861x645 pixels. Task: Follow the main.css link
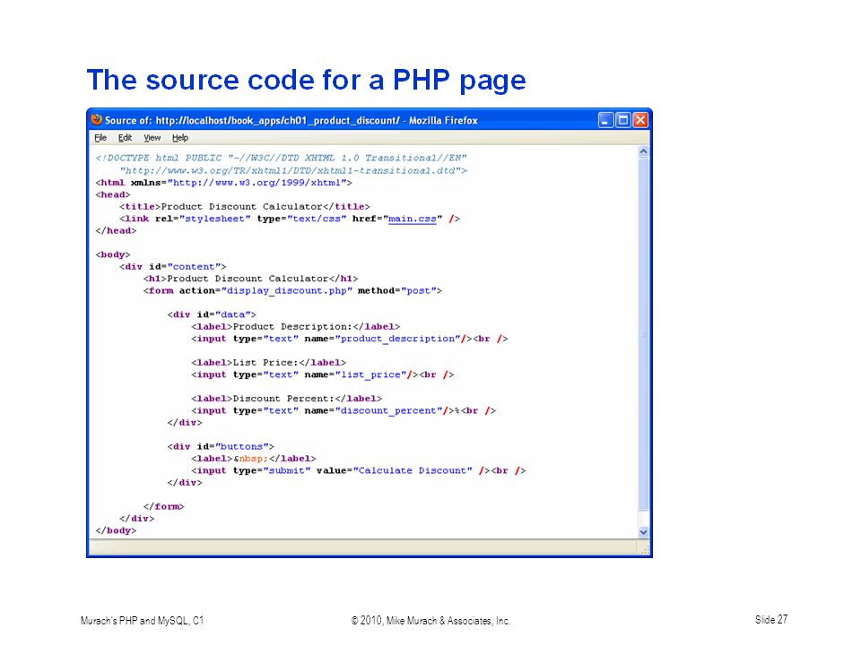tap(412, 219)
